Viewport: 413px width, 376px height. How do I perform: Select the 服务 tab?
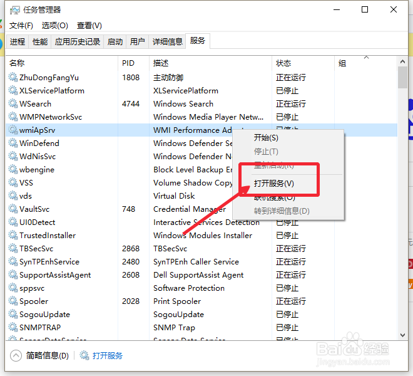point(198,41)
